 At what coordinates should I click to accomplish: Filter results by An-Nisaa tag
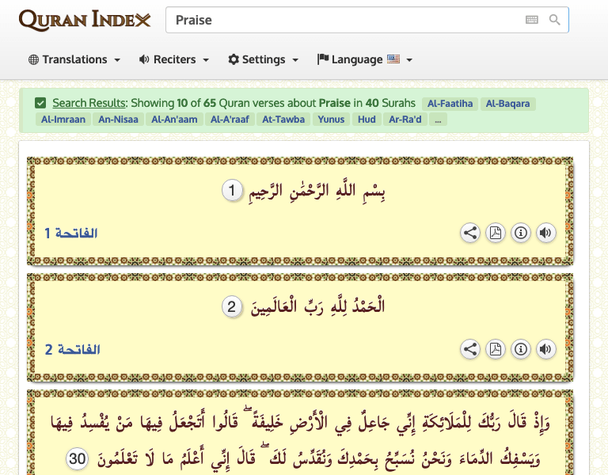pyautogui.click(x=118, y=120)
